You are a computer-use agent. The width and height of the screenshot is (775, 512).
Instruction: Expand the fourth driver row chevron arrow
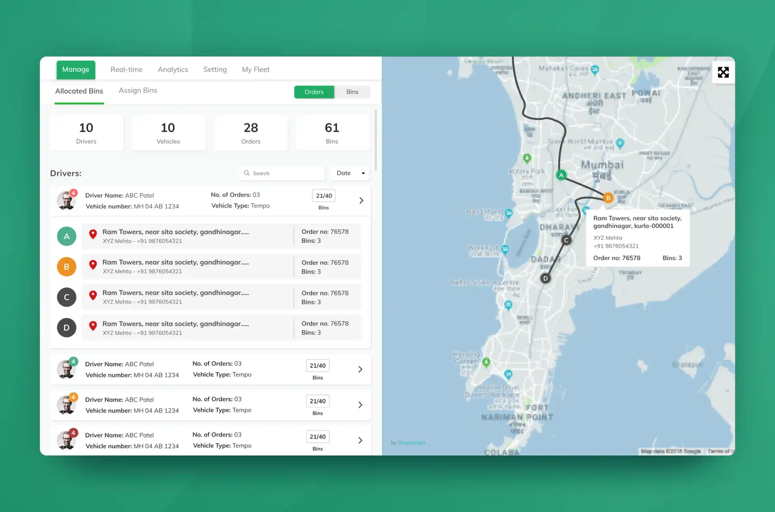(x=360, y=440)
